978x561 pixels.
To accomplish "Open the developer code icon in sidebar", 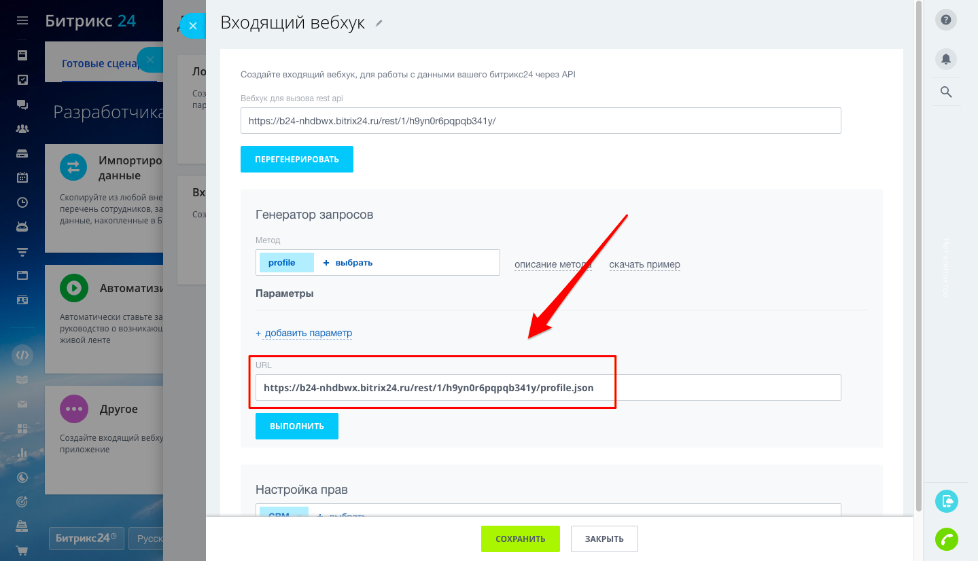I will pos(22,355).
